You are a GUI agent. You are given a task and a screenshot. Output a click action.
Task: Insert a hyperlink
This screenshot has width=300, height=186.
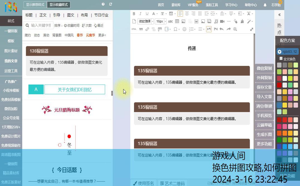pos(147,29)
